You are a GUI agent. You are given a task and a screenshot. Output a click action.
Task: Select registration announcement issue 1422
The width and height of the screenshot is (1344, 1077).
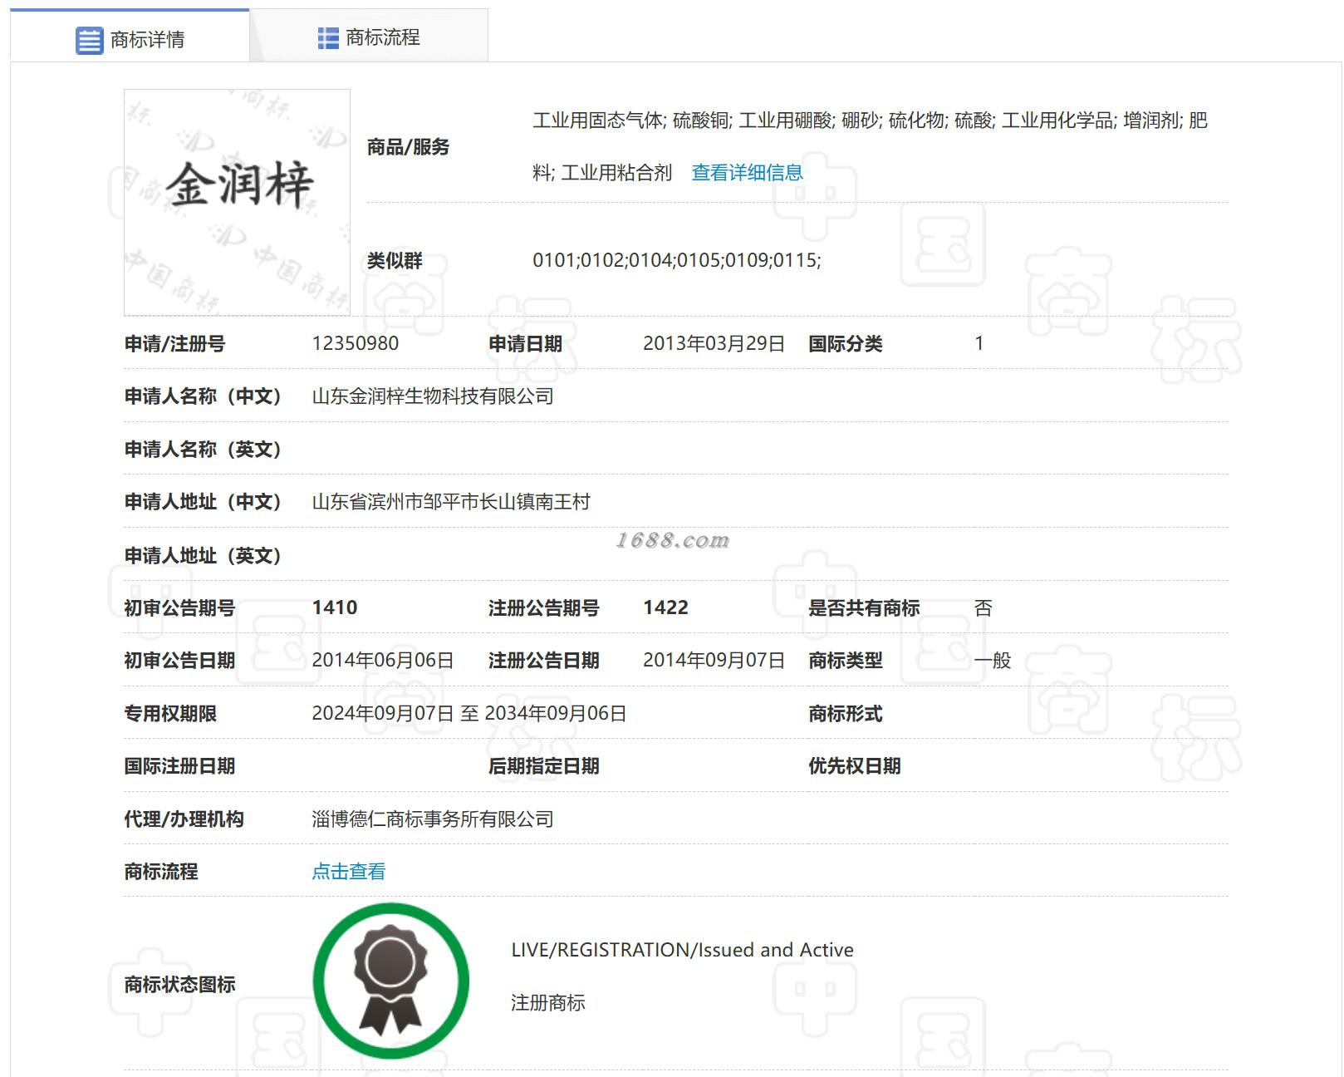point(665,607)
